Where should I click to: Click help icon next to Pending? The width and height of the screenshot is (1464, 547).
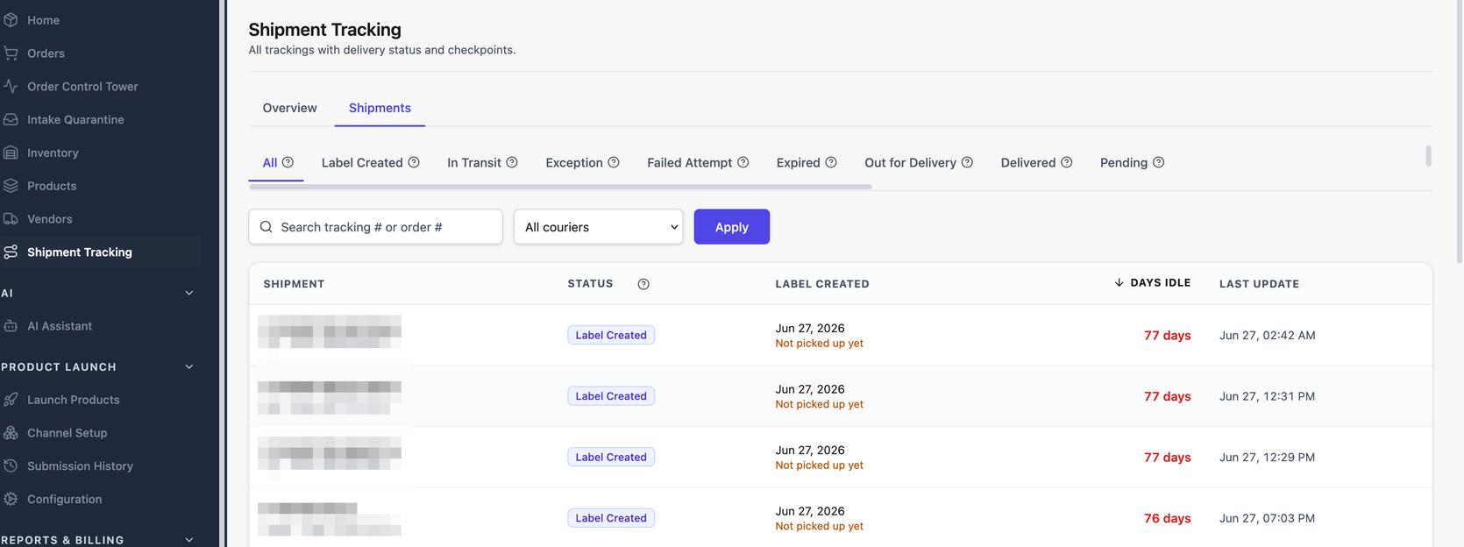1159,162
